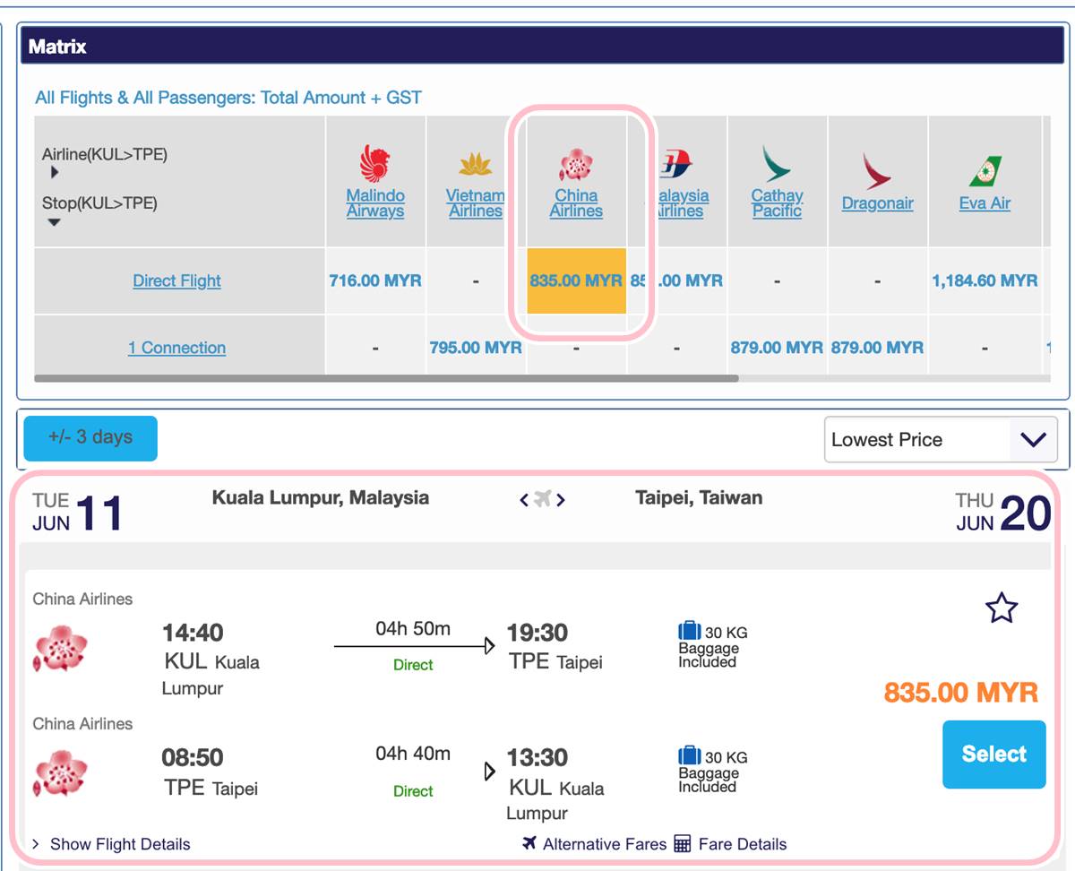Click the right chevron after the airplane icon
The width and height of the screenshot is (1075, 871).
pos(561,500)
